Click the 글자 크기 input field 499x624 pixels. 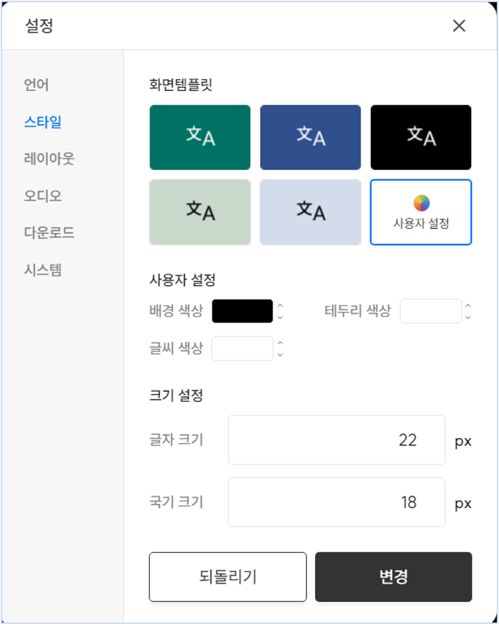coord(336,440)
